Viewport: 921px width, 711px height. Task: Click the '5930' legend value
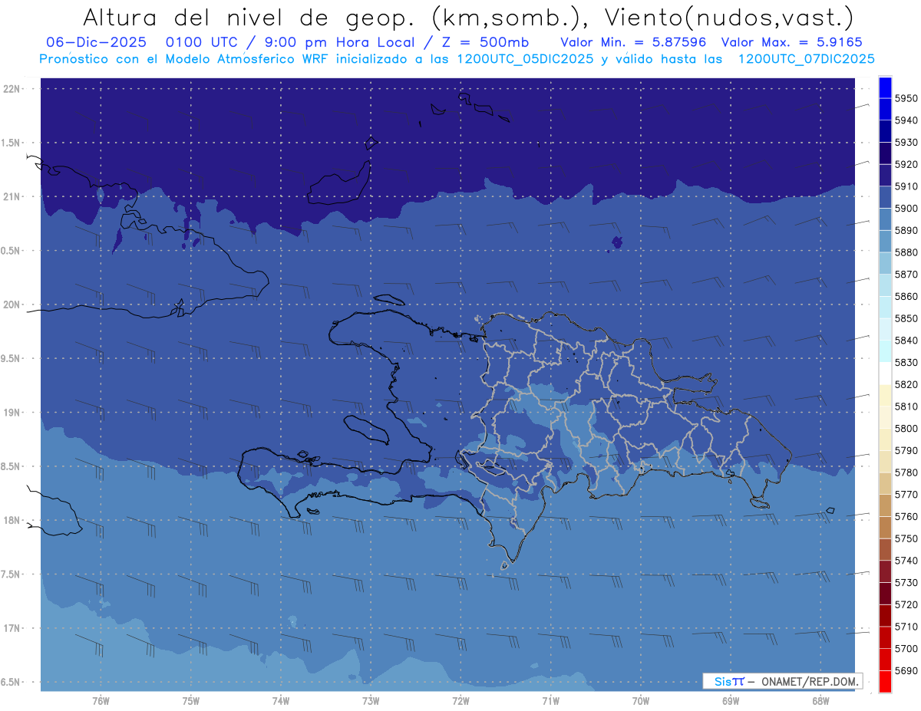(906, 143)
